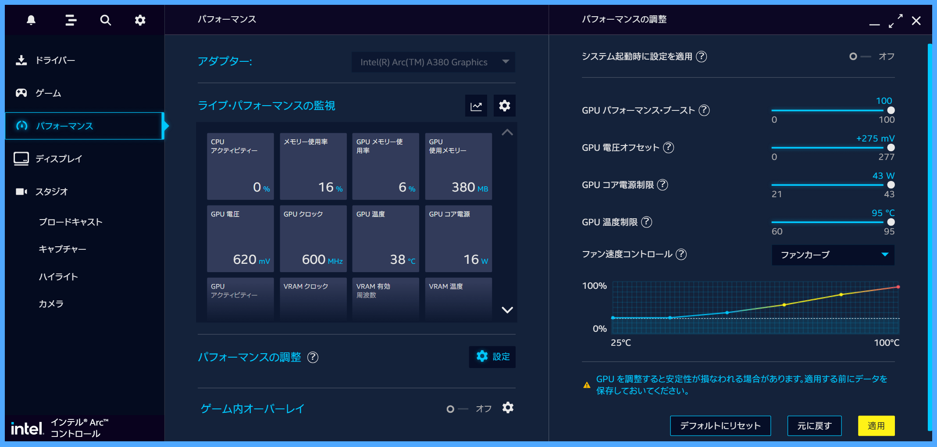Viewport: 937px width, 447px height.
Task: Select the GPU メモリー使用率 tile
Action: [x=386, y=166]
